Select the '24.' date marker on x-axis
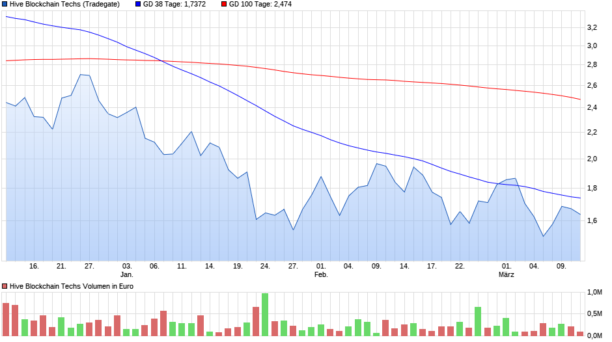 [265, 266]
